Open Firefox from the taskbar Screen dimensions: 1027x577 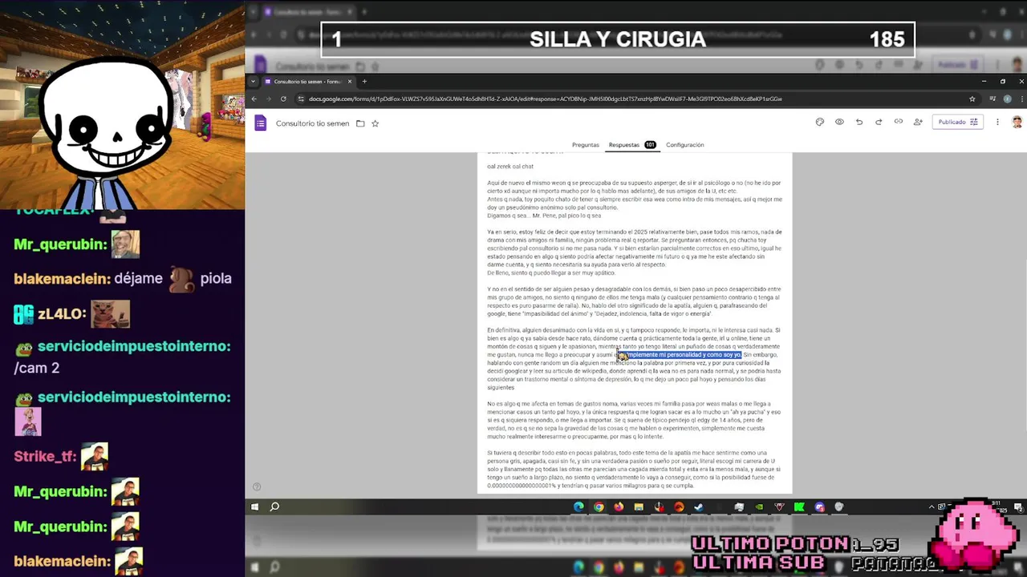click(619, 506)
